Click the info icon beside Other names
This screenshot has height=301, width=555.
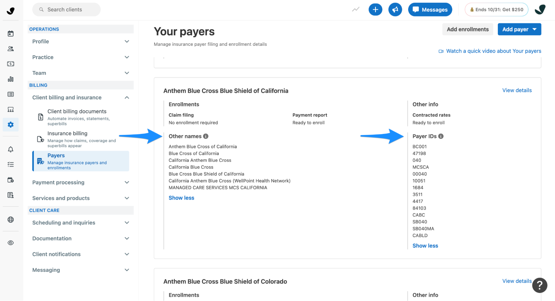206,136
